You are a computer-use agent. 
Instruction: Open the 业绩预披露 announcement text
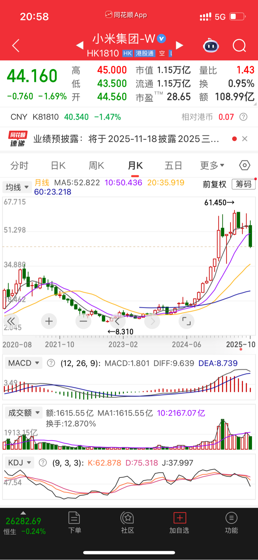coord(126,139)
